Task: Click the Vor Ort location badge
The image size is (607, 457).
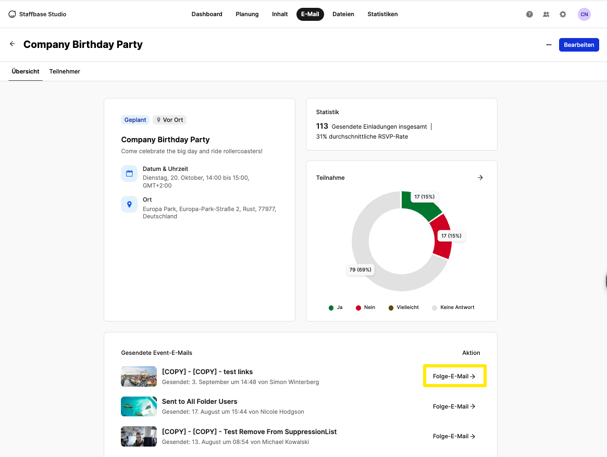Action: coord(169,120)
